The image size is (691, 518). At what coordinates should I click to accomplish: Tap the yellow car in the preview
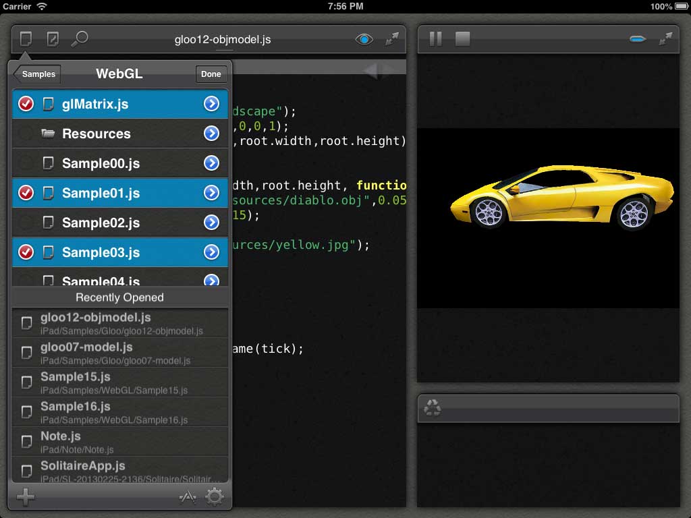tap(562, 198)
